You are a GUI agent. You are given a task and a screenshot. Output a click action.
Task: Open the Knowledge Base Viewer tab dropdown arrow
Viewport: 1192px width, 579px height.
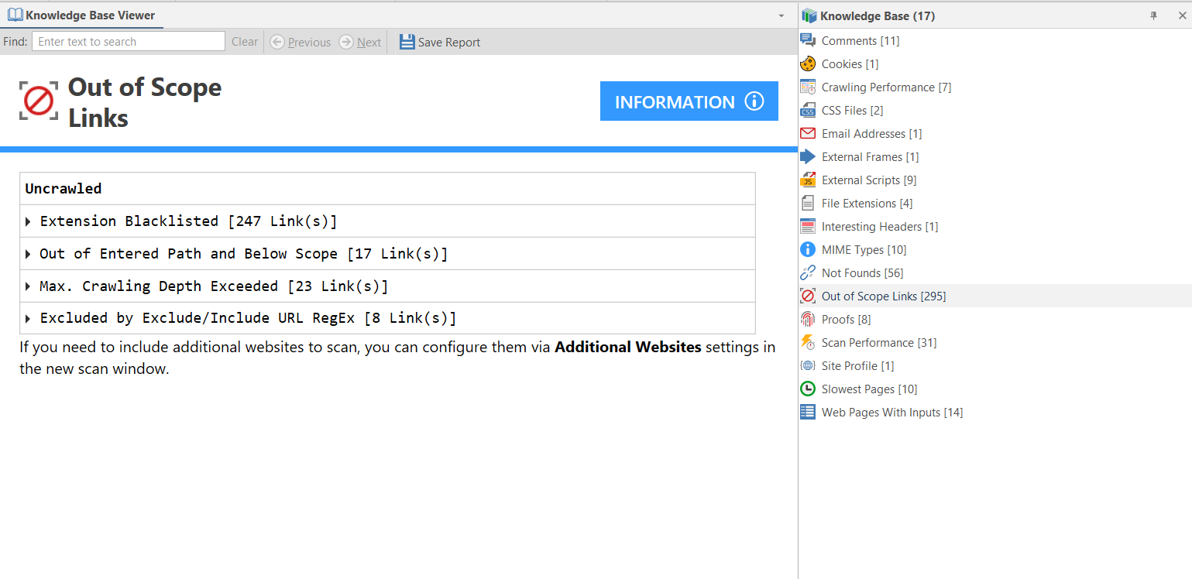[782, 15]
